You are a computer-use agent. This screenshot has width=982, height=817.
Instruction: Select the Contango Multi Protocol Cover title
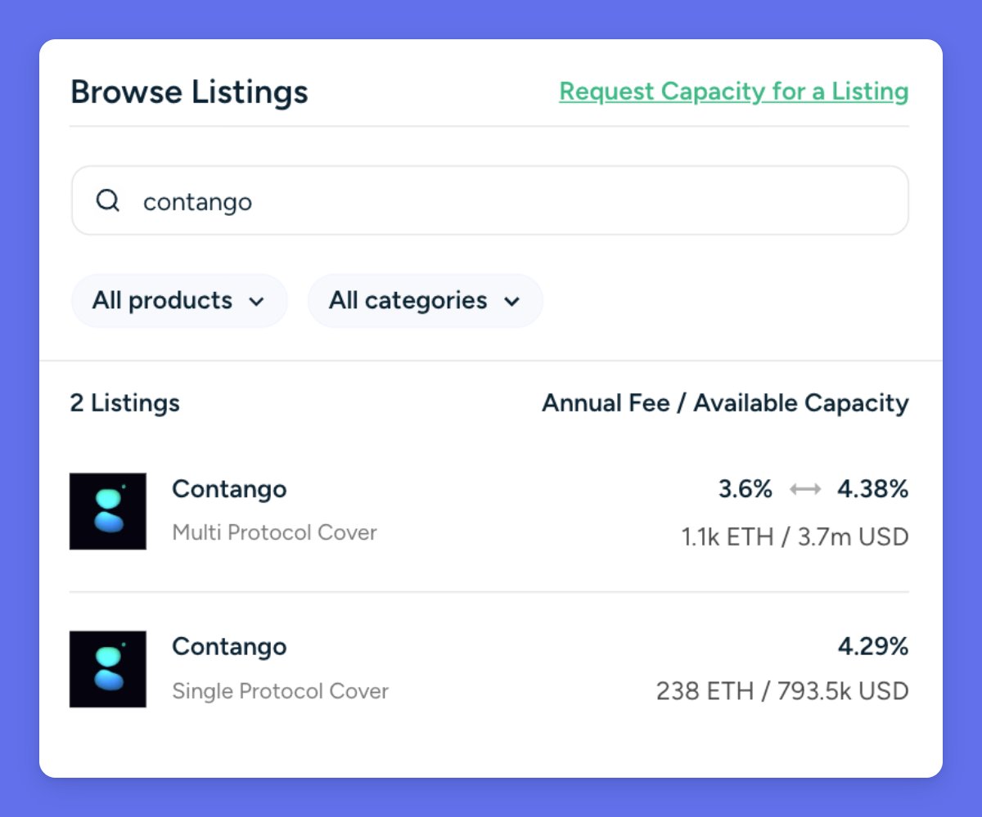pyautogui.click(x=229, y=489)
